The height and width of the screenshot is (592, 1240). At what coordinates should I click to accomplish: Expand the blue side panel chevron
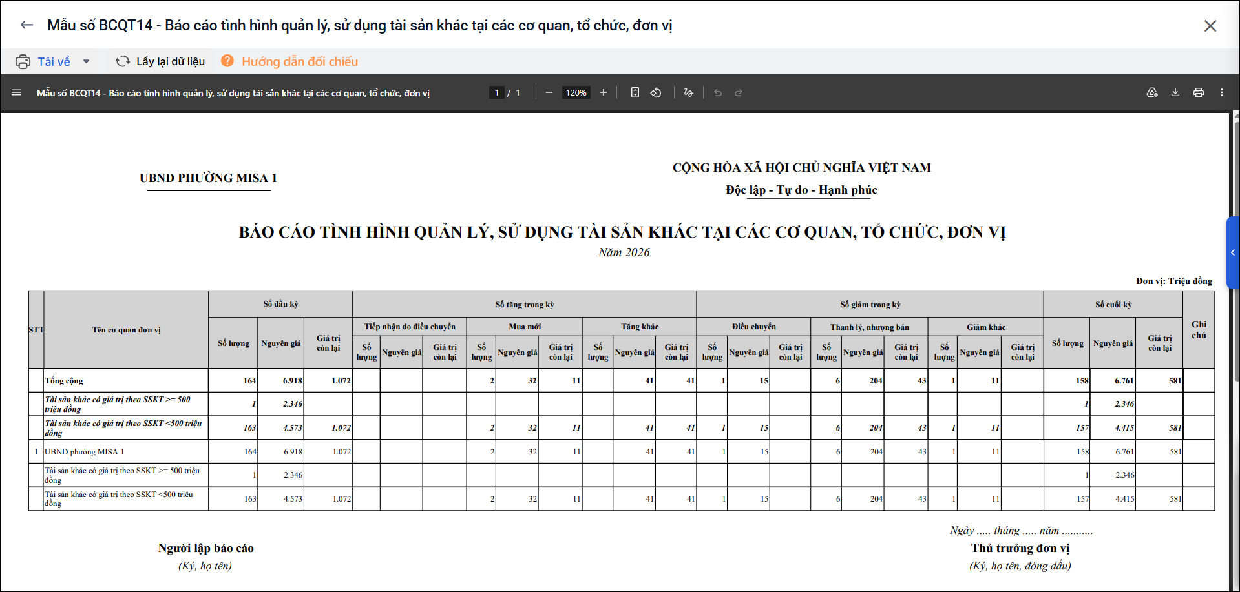pos(1233,252)
